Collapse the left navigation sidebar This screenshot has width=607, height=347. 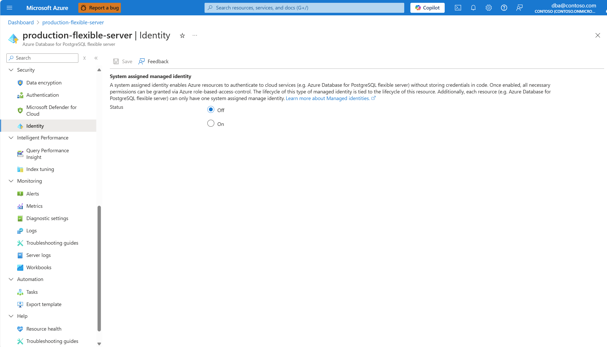click(96, 58)
